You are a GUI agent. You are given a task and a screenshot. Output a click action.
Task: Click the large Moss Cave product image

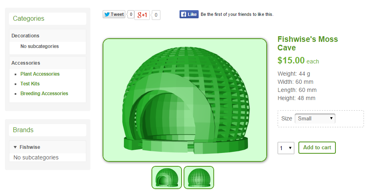[185, 100]
